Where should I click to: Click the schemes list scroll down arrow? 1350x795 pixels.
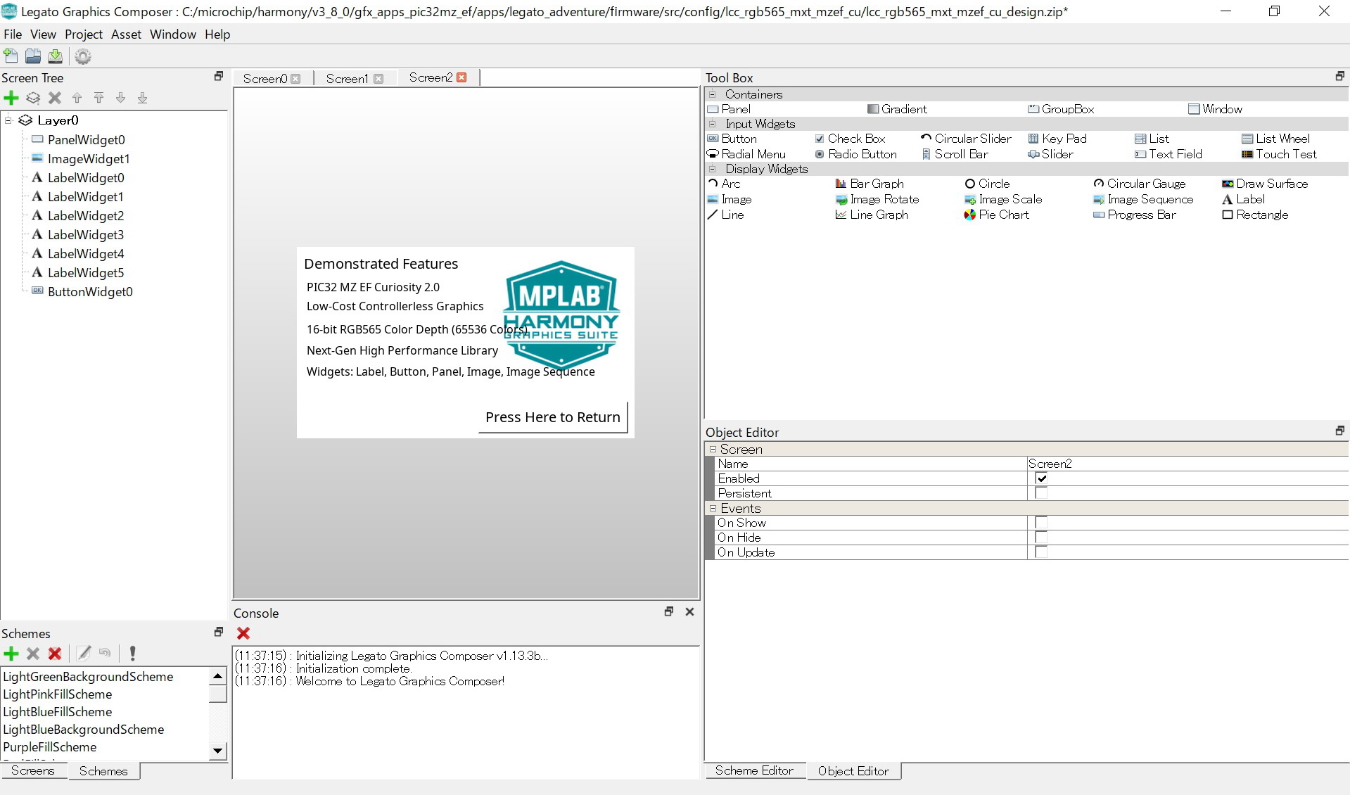pyautogui.click(x=218, y=751)
